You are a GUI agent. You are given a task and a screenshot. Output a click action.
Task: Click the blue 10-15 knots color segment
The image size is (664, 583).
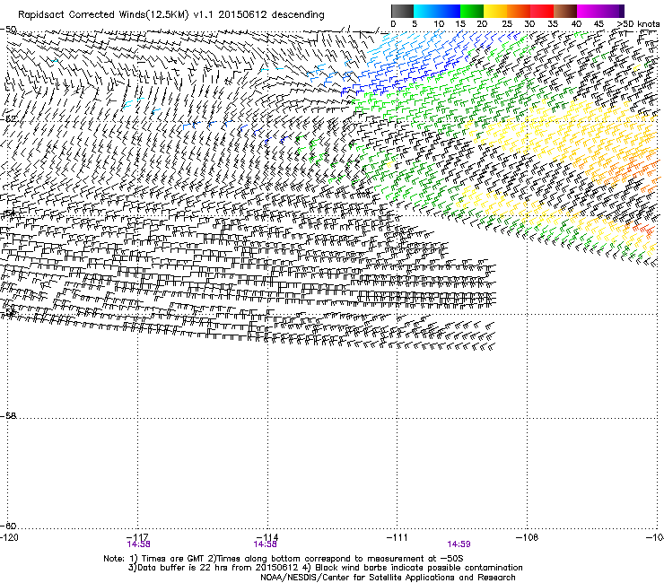(449, 11)
